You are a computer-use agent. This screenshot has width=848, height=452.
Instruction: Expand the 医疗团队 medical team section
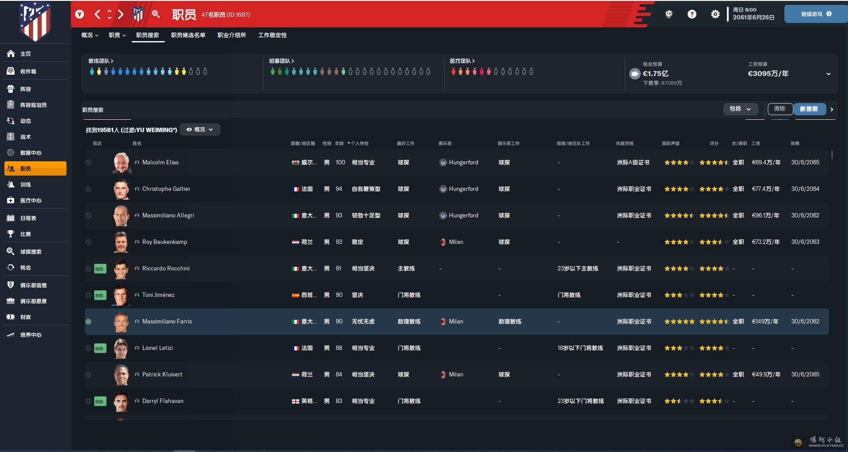462,61
